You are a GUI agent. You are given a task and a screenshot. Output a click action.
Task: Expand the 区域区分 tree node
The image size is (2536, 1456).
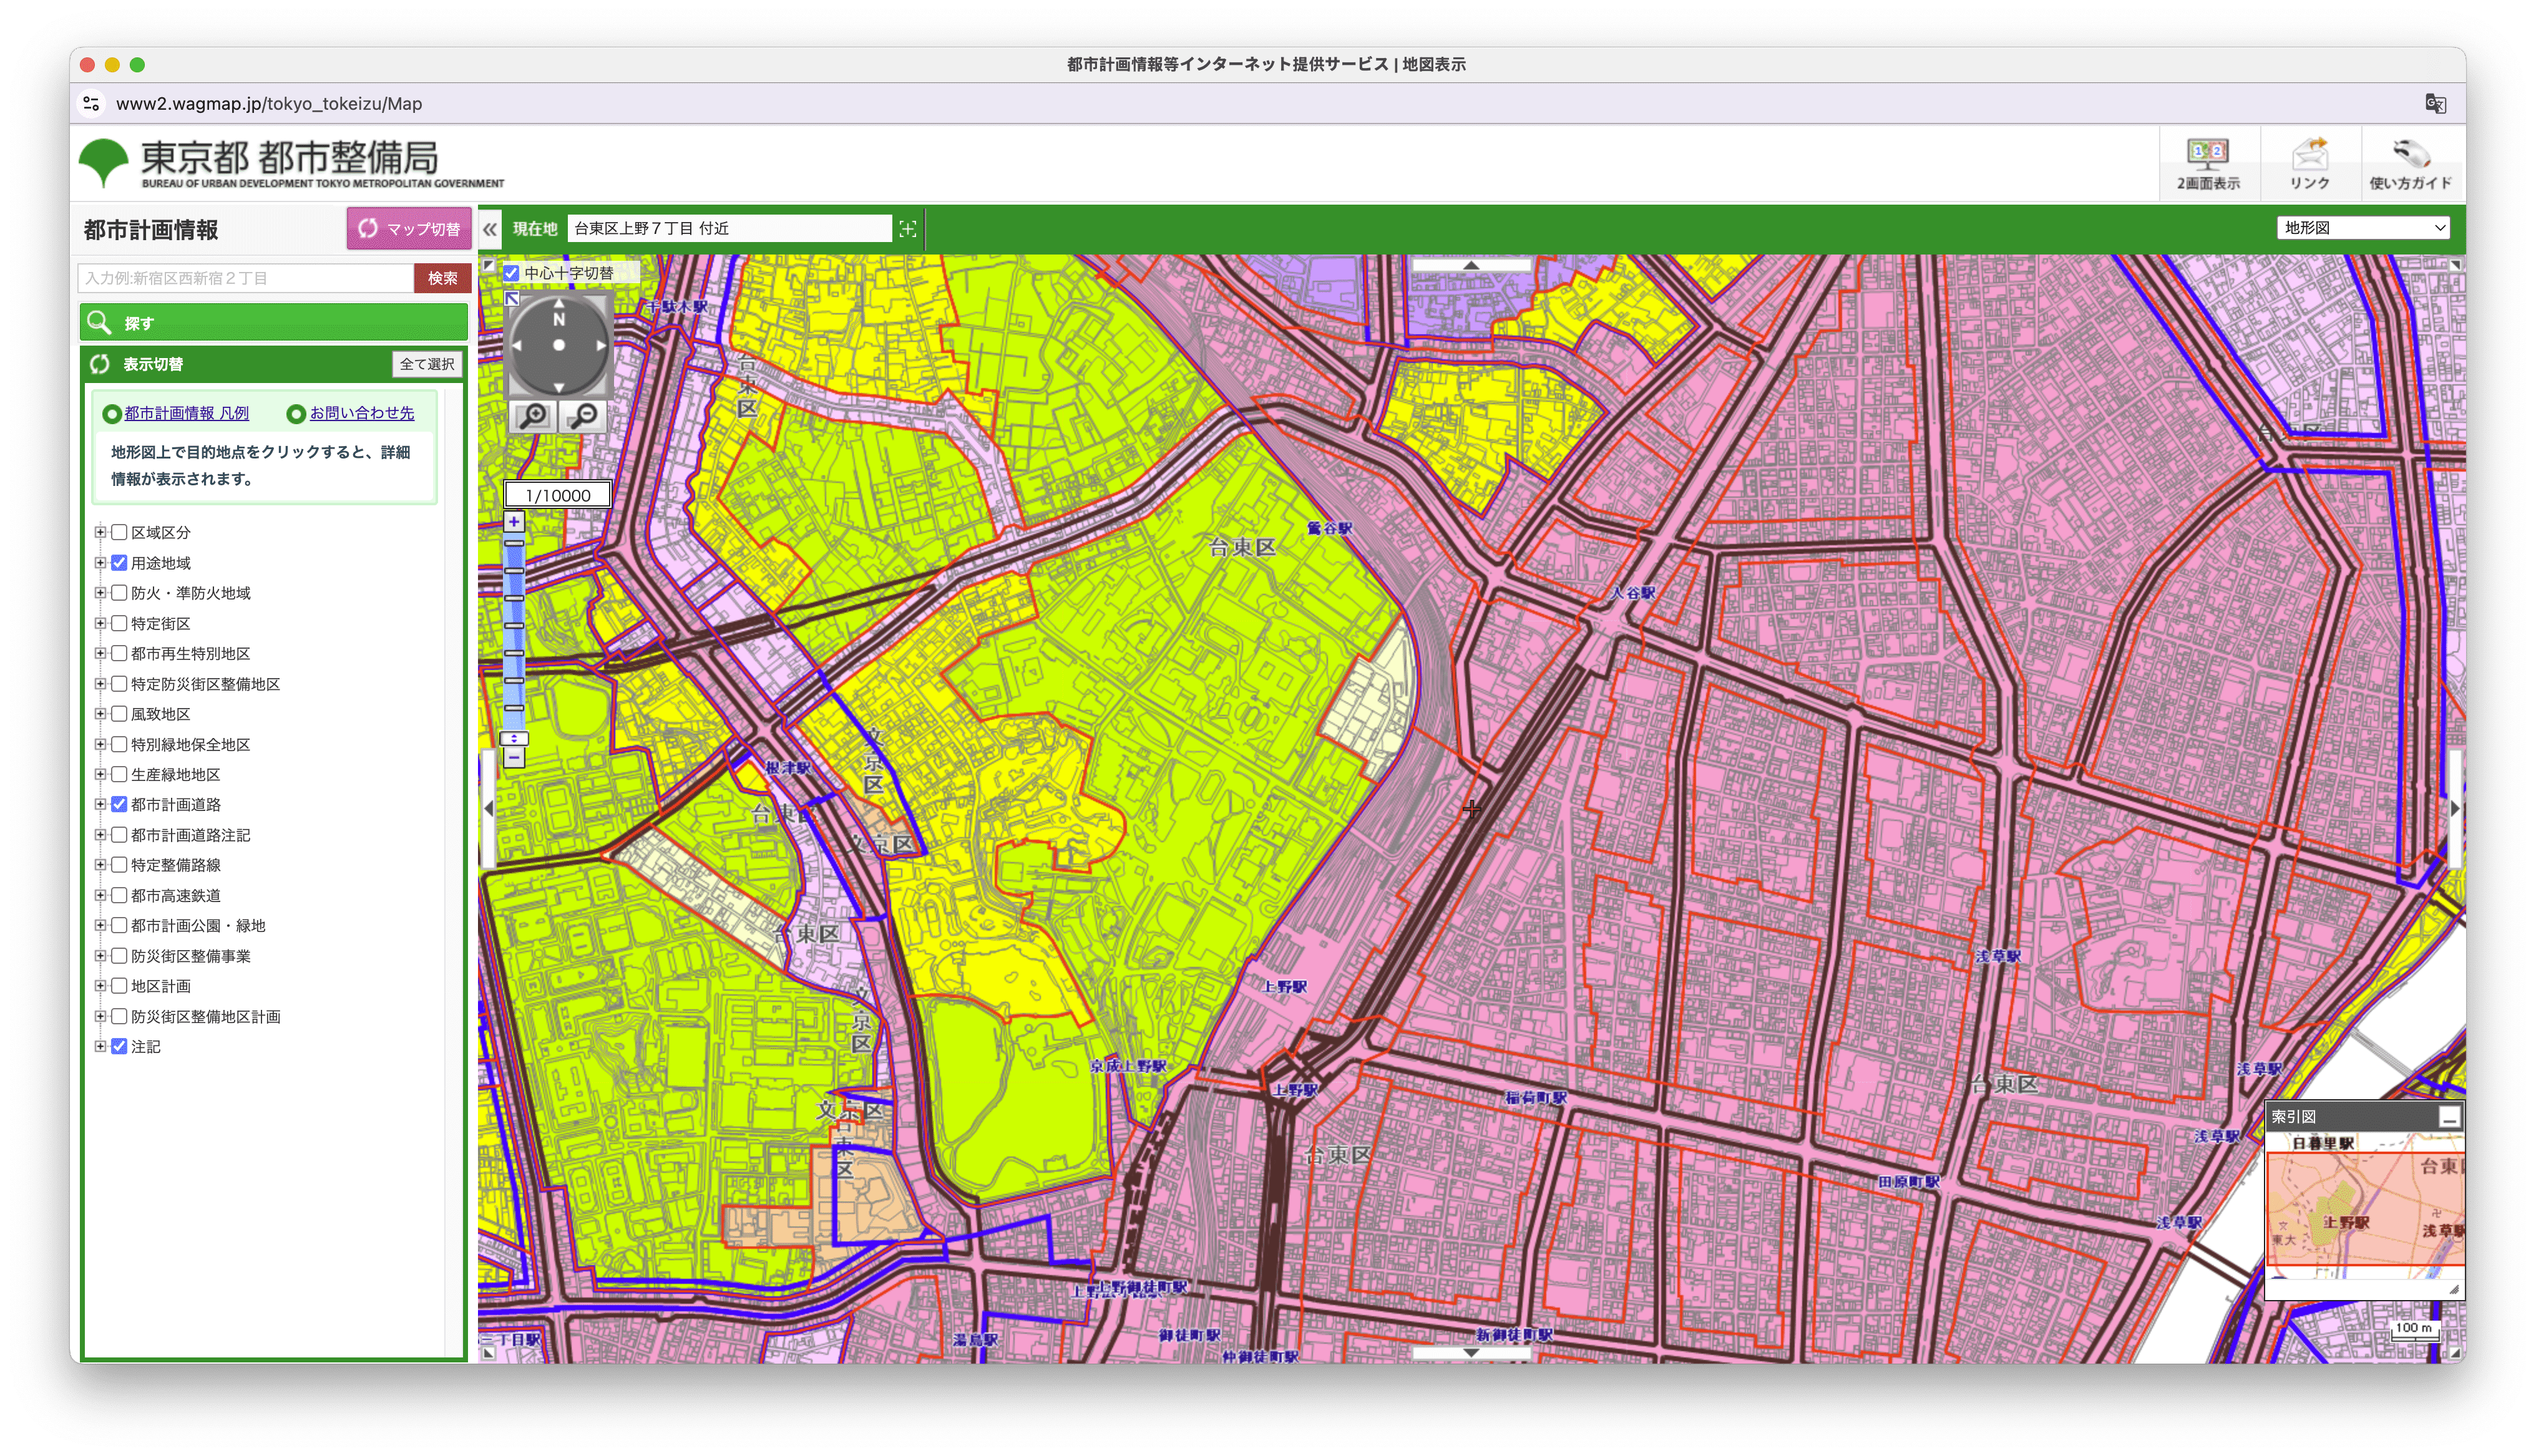coord(100,533)
